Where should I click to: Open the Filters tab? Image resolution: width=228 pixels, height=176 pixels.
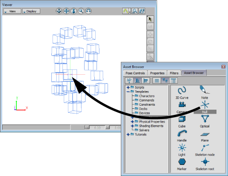point(174,73)
